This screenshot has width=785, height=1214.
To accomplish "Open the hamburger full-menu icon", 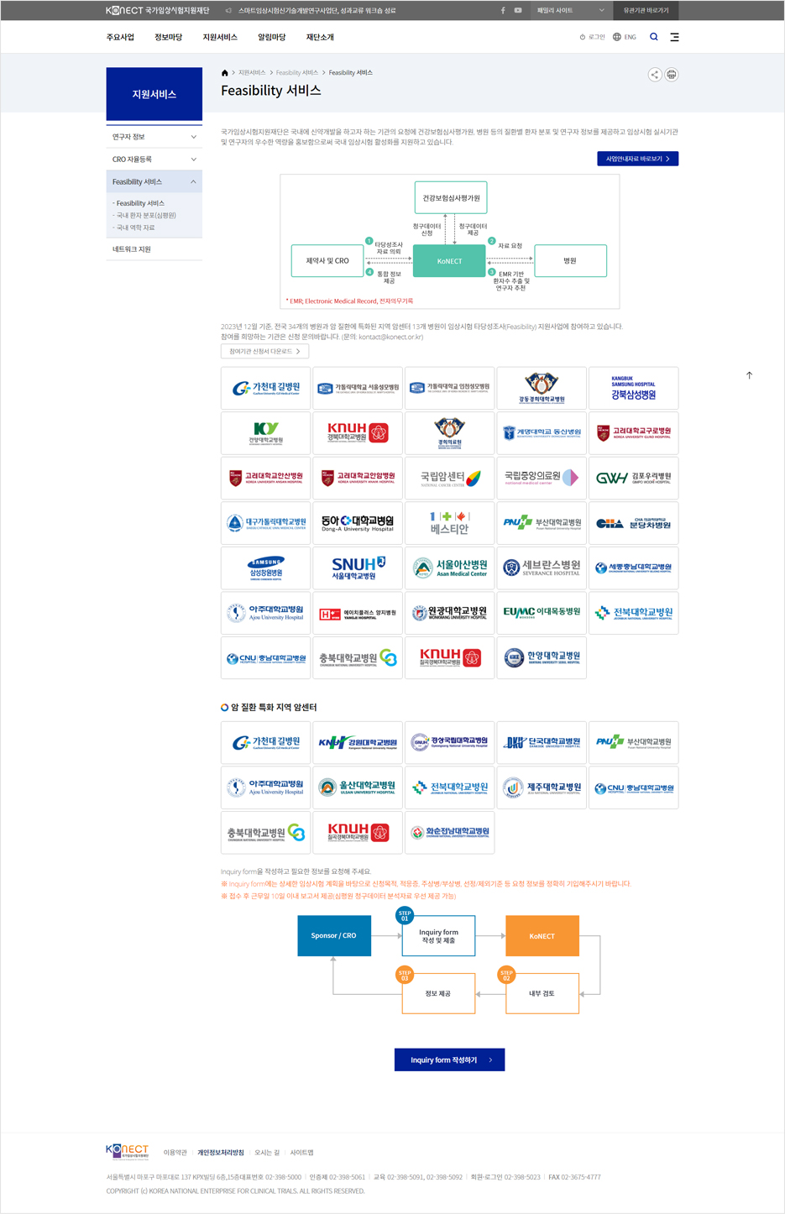I will point(674,37).
